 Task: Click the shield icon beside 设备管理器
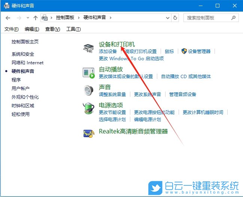[184, 51]
